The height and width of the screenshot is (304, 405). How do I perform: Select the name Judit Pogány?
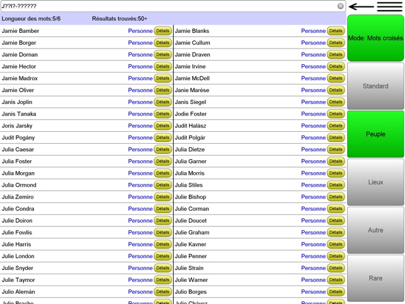(18, 137)
